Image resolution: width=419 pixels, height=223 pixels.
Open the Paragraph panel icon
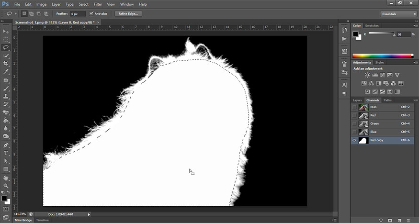tap(344, 93)
